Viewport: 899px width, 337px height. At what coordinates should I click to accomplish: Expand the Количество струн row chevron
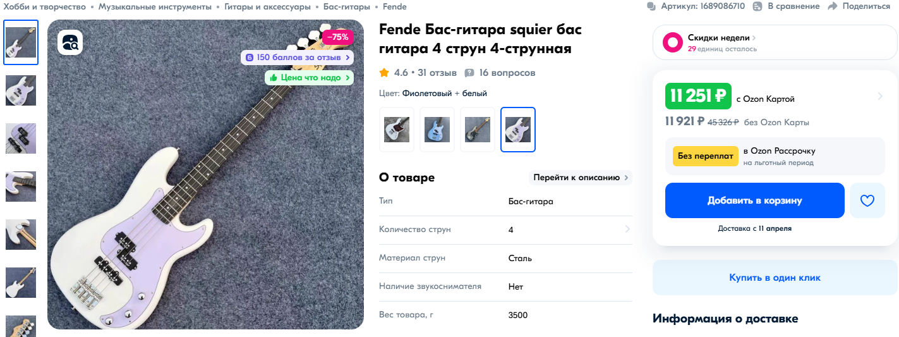627,230
